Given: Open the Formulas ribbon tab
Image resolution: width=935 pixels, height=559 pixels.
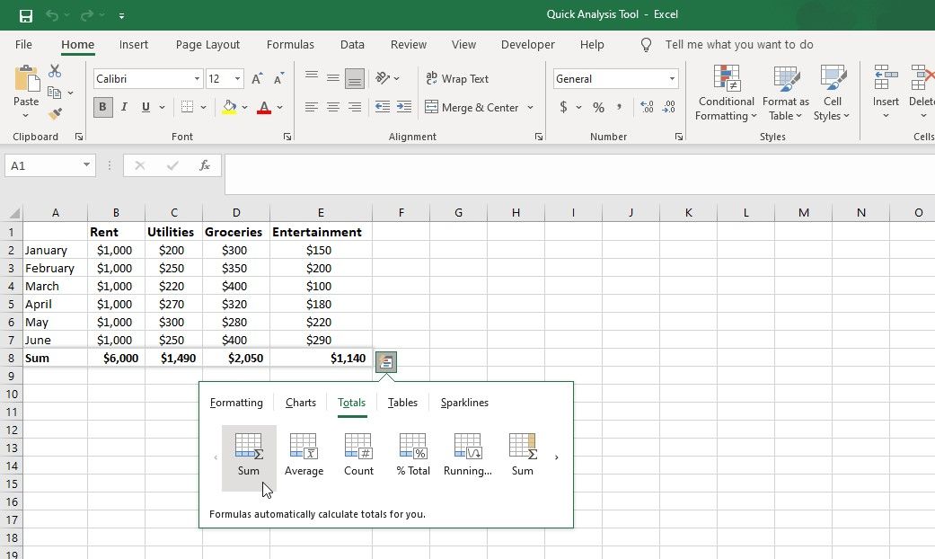Looking at the screenshot, I should pyautogui.click(x=290, y=44).
